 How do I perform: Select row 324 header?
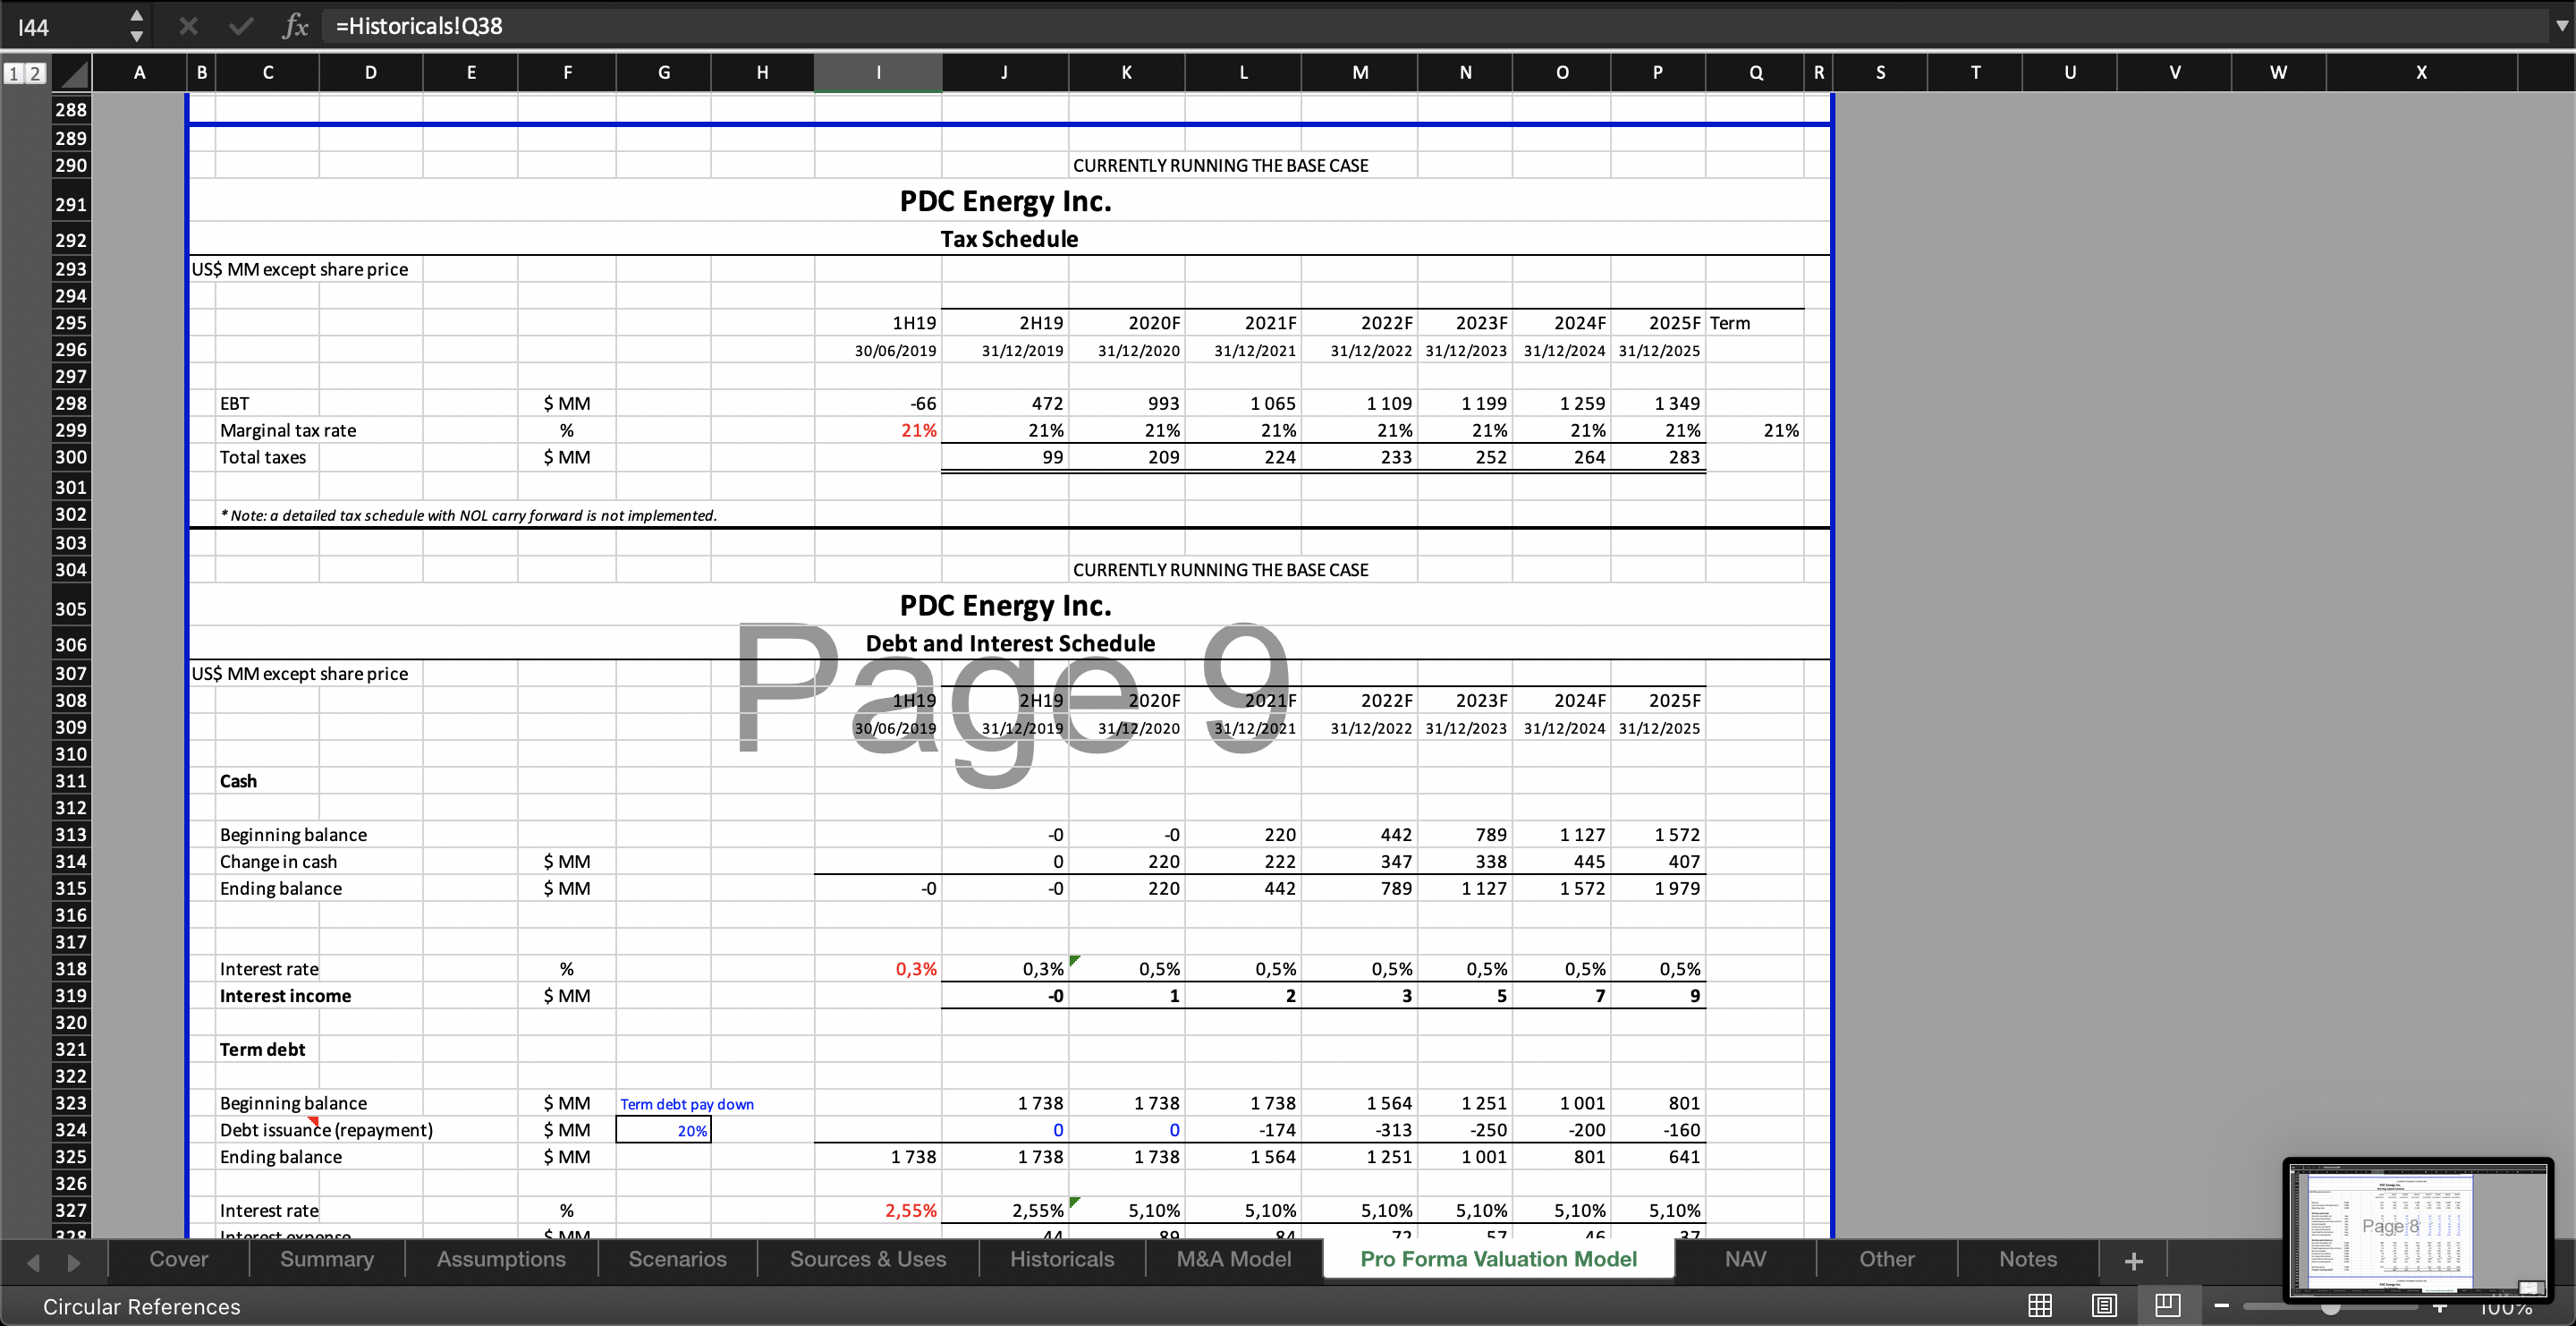71,1129
